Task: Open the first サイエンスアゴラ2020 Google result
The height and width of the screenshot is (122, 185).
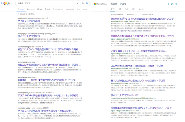Action: 29,21
